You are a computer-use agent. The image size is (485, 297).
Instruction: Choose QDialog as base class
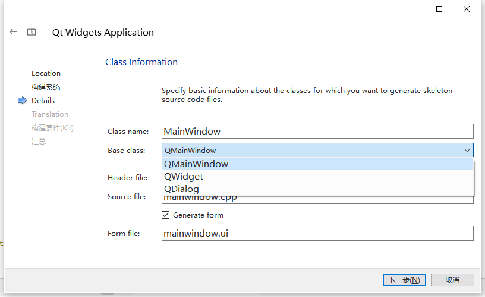coord(317,189)
